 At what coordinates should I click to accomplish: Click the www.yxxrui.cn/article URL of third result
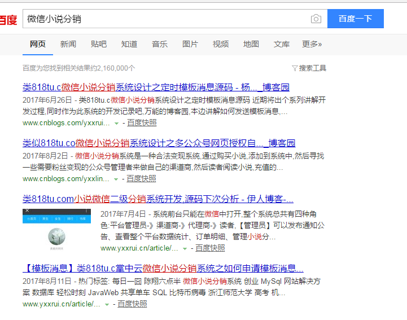coord(139,248)
